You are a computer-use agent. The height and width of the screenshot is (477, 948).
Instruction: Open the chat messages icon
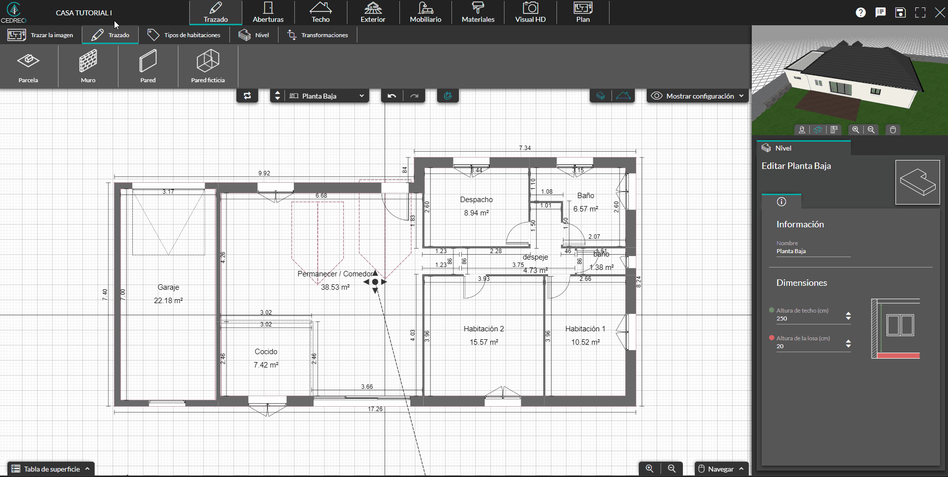(881, 12)
